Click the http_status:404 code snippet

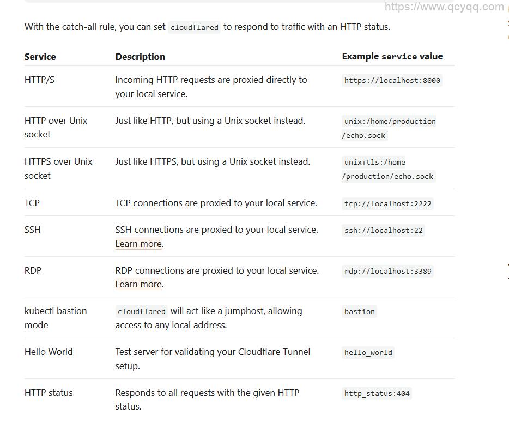(377, 393)
